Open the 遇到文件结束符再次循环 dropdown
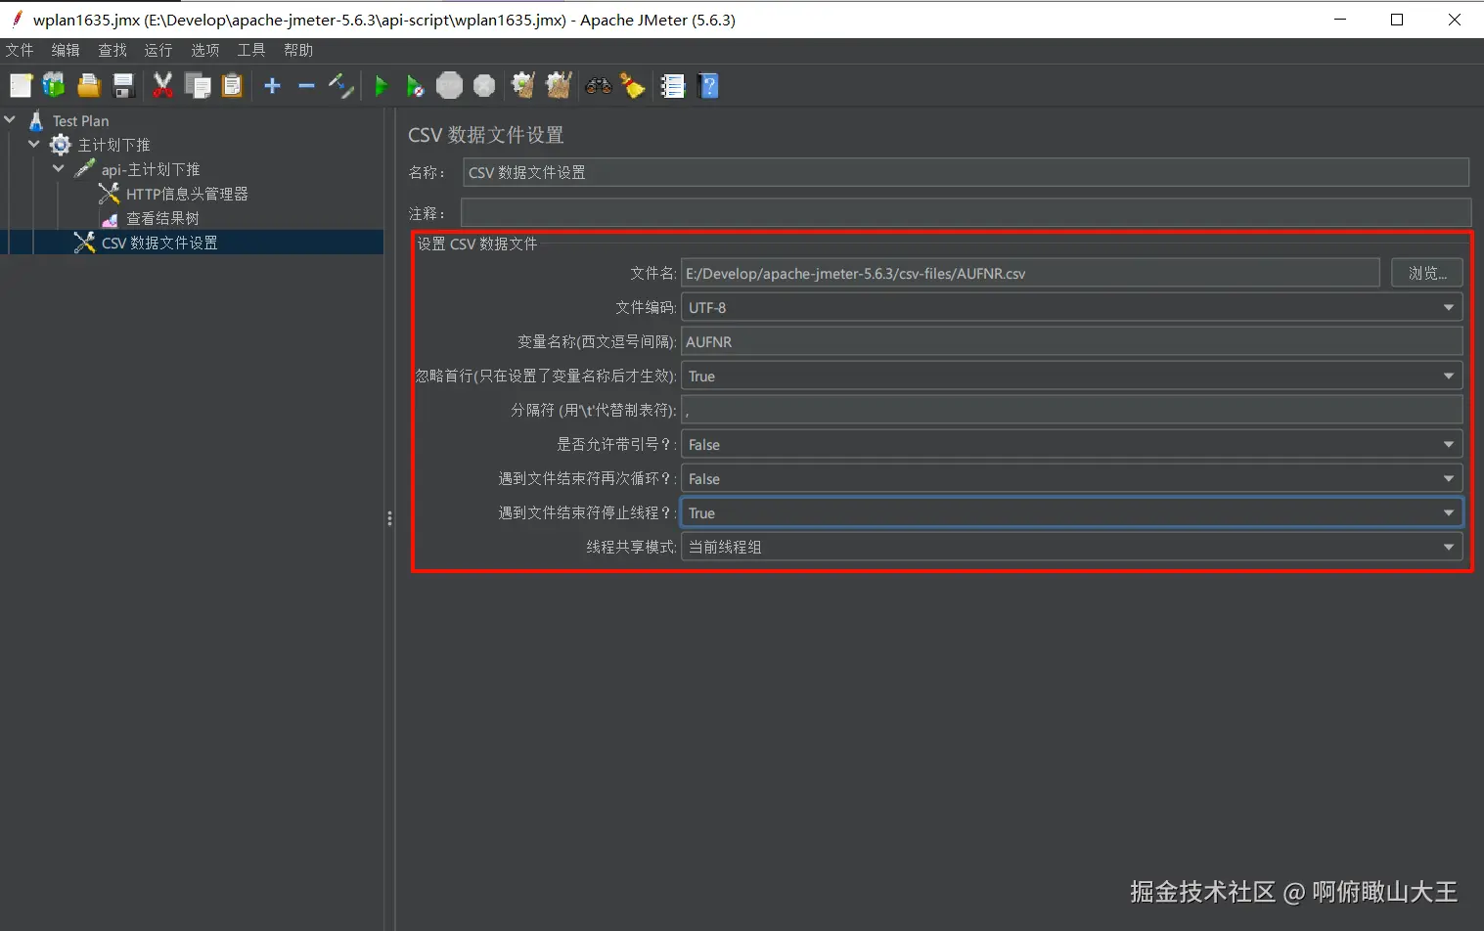 point(1071,478)
